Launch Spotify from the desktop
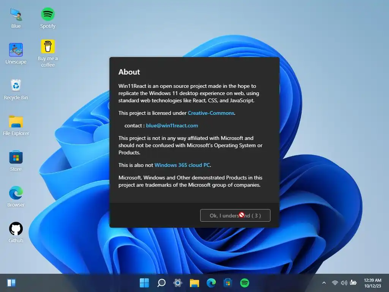This screenshot has height=292, width=389. [x=47, y=18]
